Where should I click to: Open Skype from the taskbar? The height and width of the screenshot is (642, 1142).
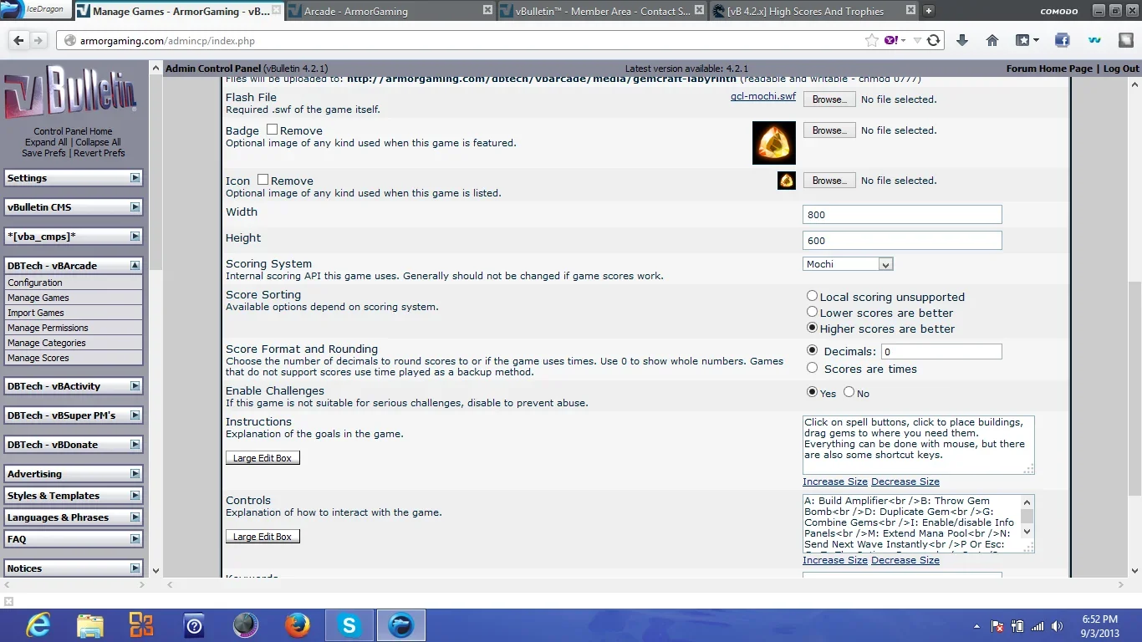349,625
